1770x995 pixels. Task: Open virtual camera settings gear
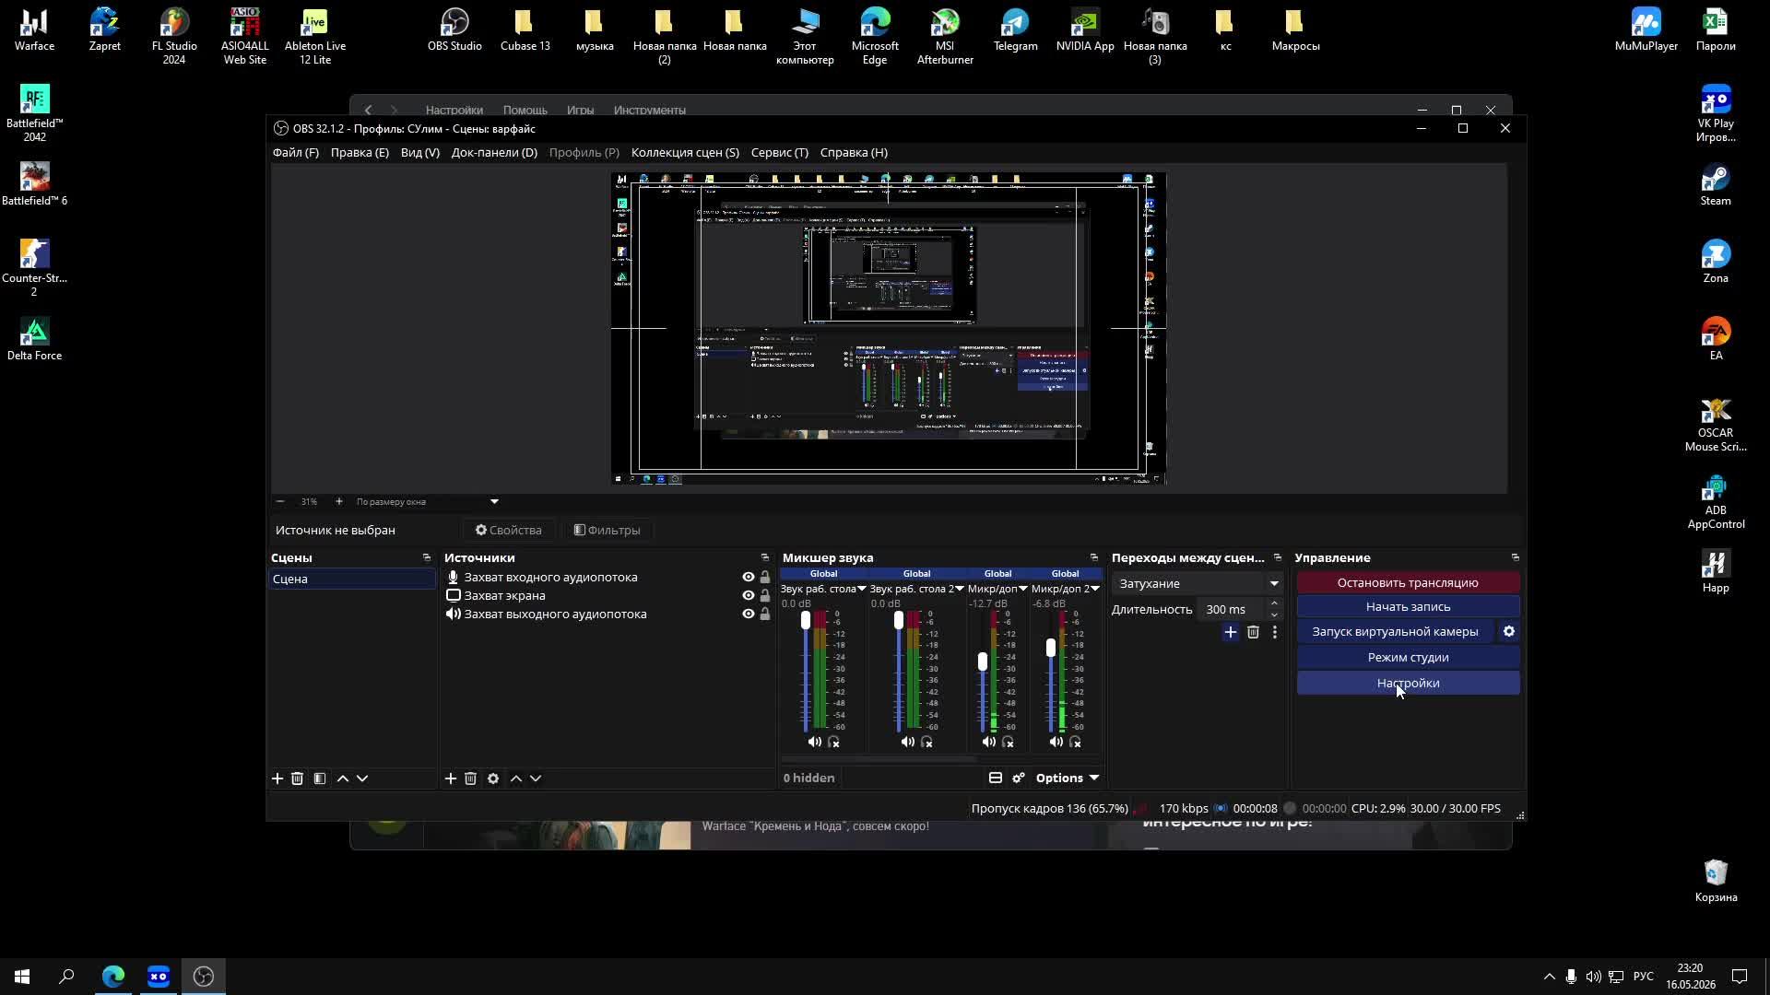click(x=1509, y=631)
